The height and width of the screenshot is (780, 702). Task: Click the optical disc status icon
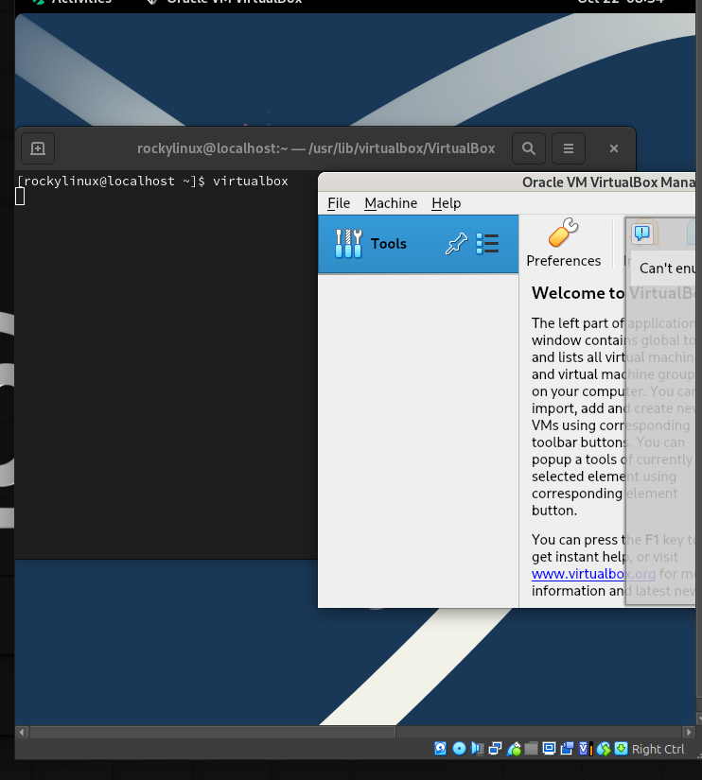tap(459, 749)
